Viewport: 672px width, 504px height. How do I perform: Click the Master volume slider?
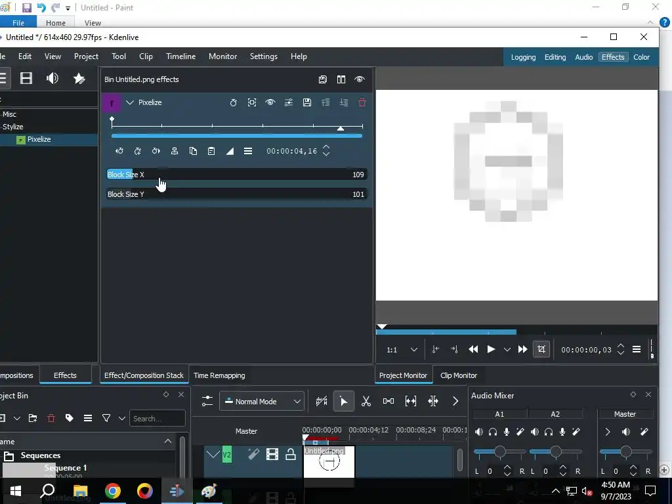click(625, 451)
